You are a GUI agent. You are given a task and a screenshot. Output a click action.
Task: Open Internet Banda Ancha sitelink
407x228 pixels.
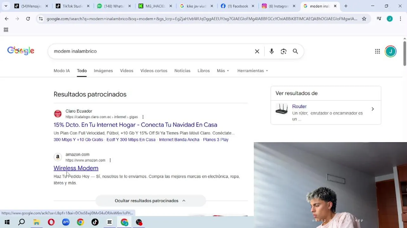(179, 140)
